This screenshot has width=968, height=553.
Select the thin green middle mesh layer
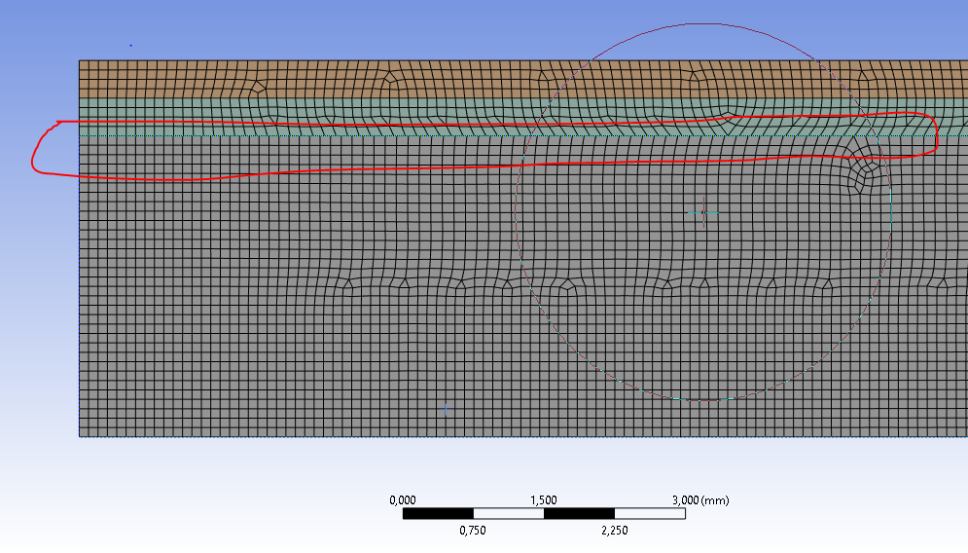click(523, 117)
